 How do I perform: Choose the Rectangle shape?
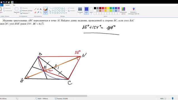pyautogui.click(x=57, y=8)
